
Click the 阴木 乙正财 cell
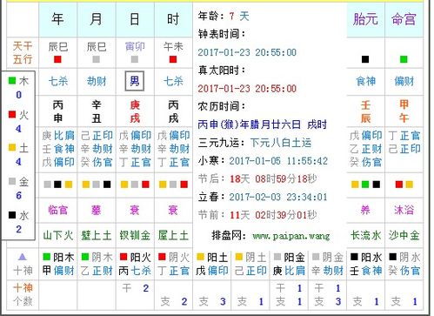pos(97,264)
